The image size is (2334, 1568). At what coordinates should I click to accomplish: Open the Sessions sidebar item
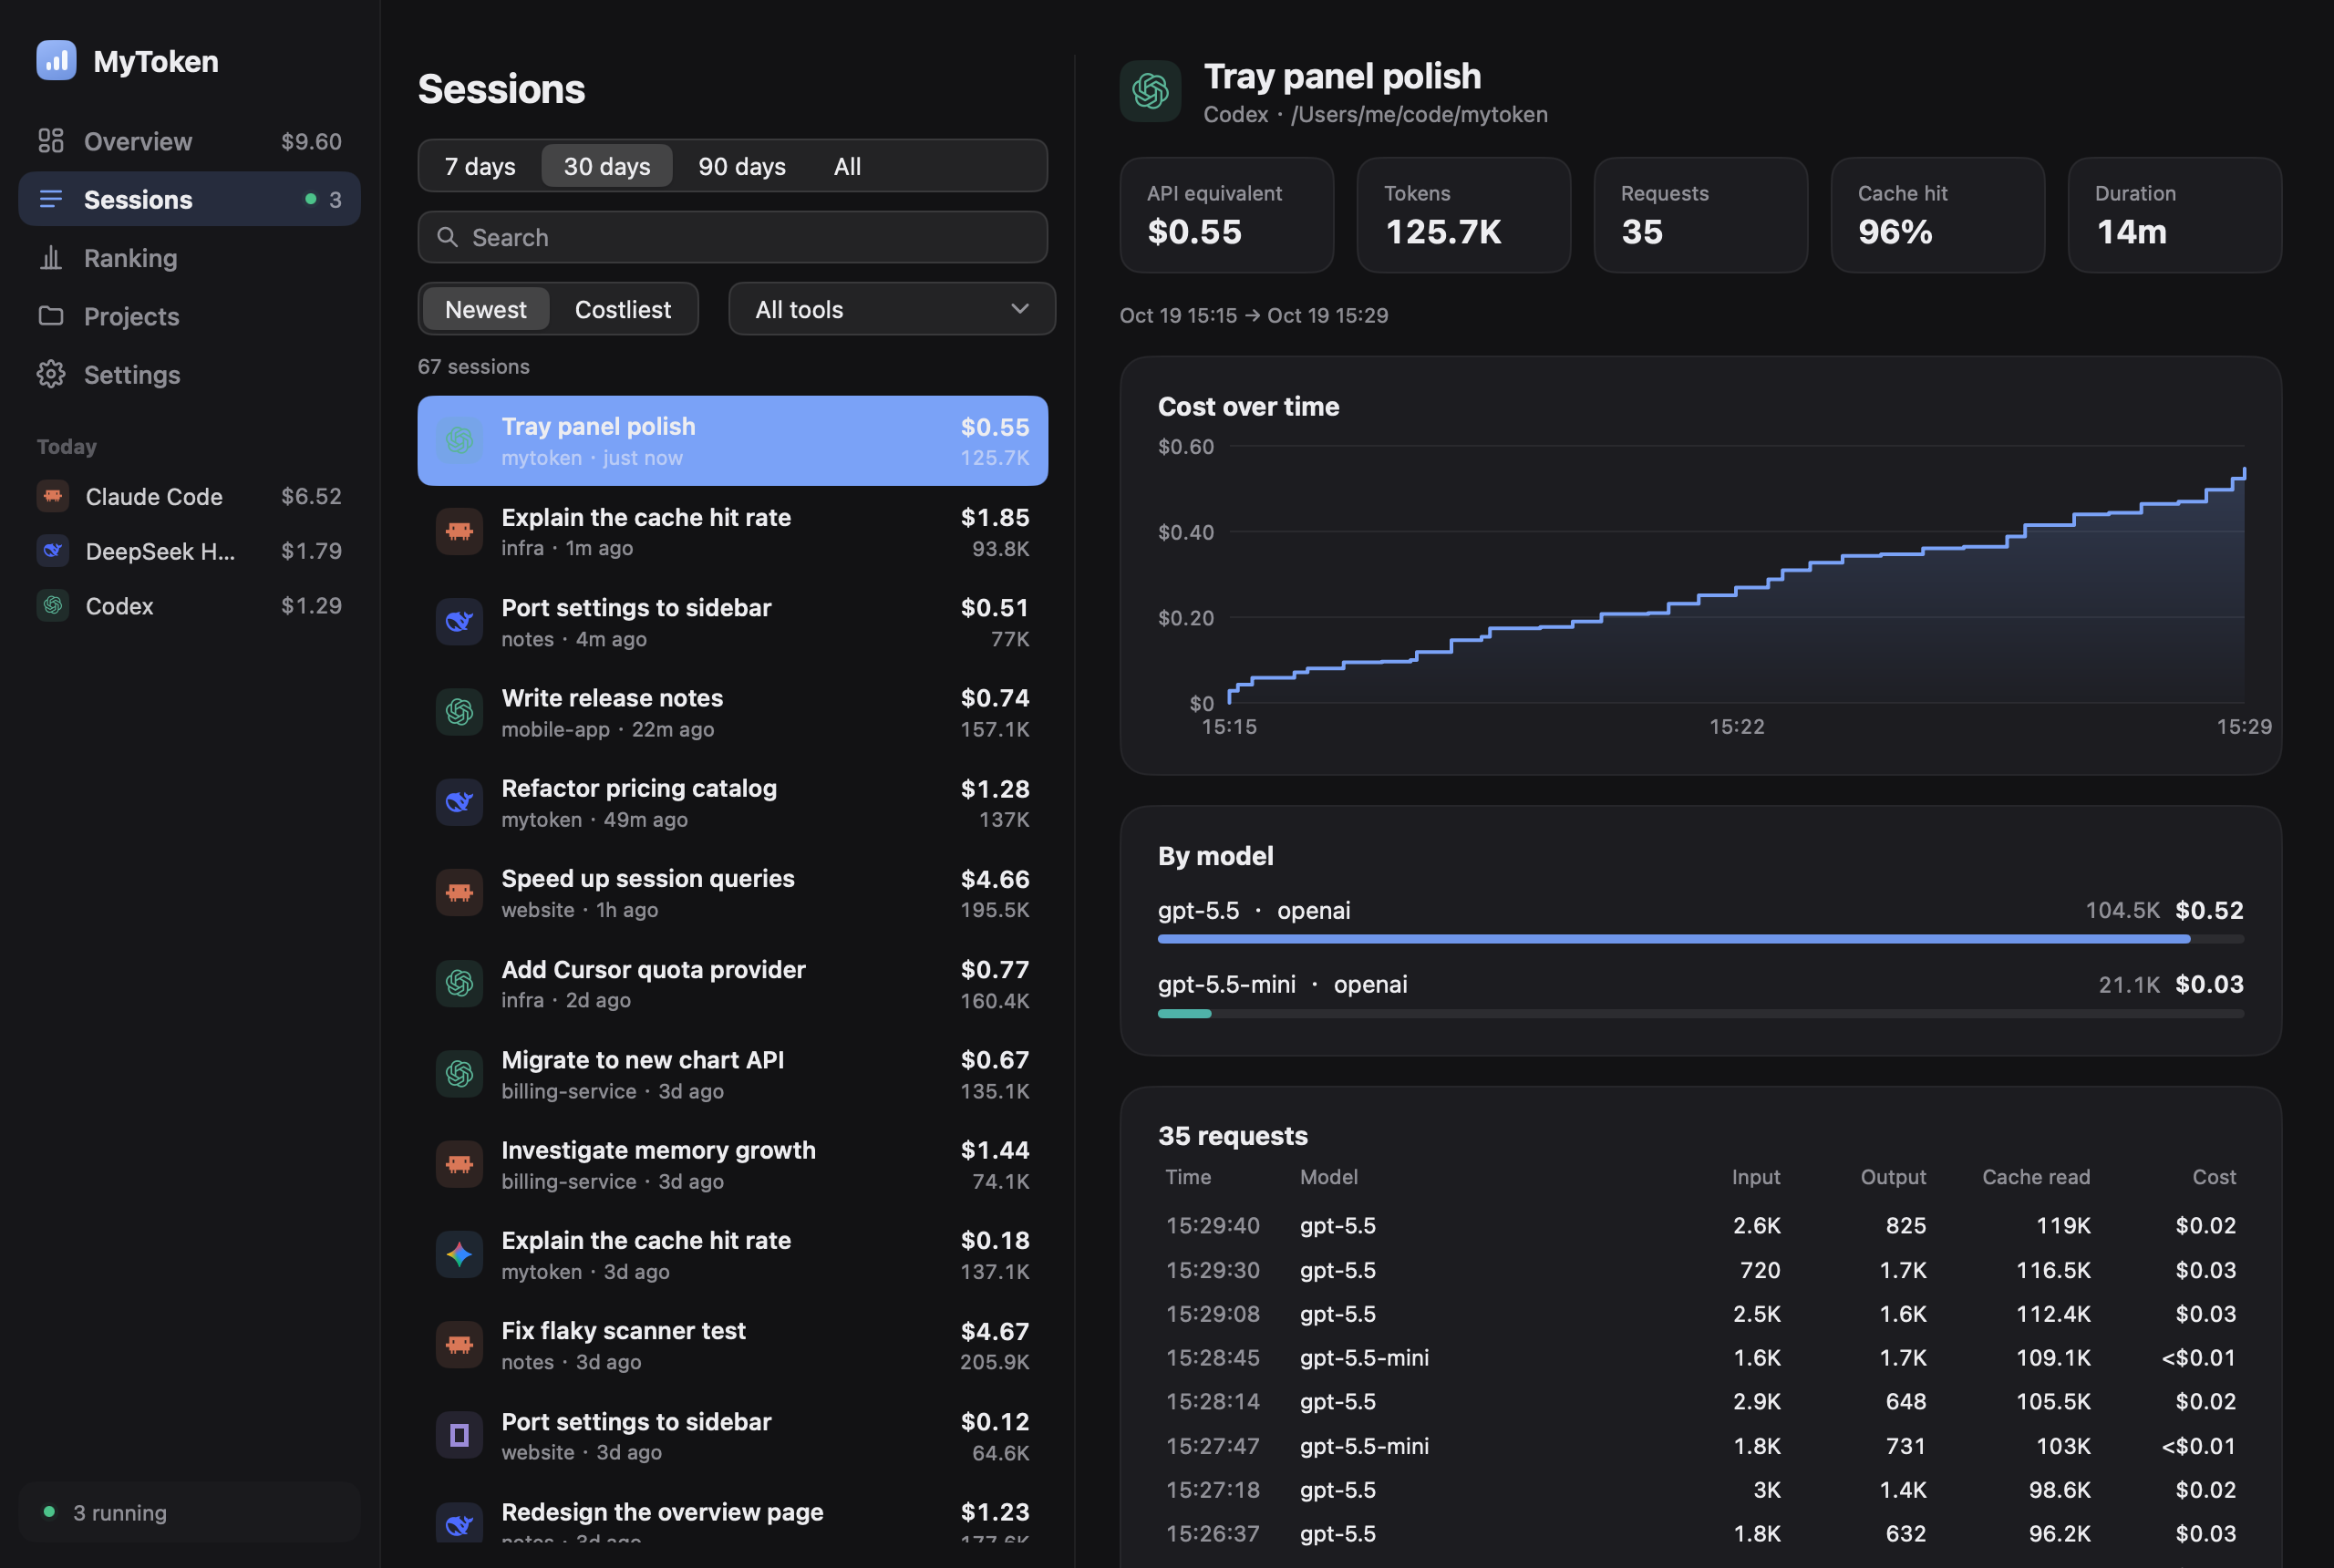pos(189,199)
